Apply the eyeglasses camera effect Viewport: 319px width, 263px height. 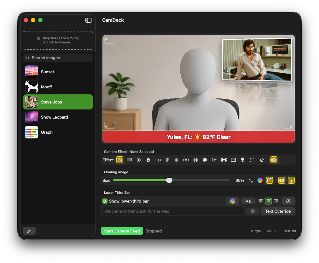[x=186, y=160]
